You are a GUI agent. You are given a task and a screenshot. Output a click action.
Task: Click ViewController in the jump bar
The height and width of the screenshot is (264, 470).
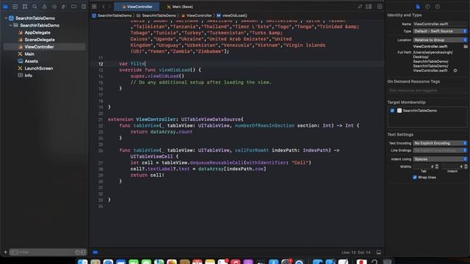tap(196, 15)
